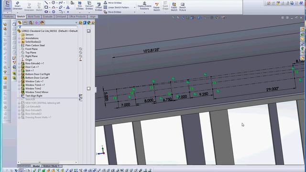Select Plain Carbon Steel material
The image size is (306, 172).
pos(35,45)
